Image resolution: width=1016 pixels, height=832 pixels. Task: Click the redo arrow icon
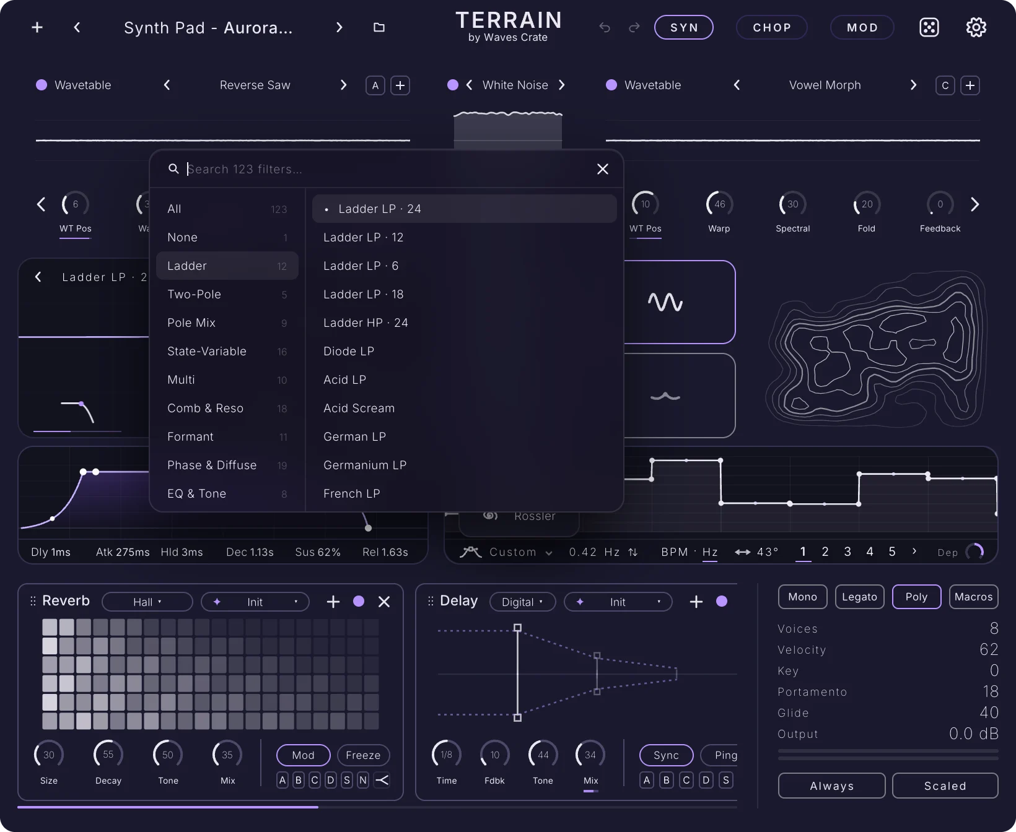pyautogui.click(x=634, y=27)
